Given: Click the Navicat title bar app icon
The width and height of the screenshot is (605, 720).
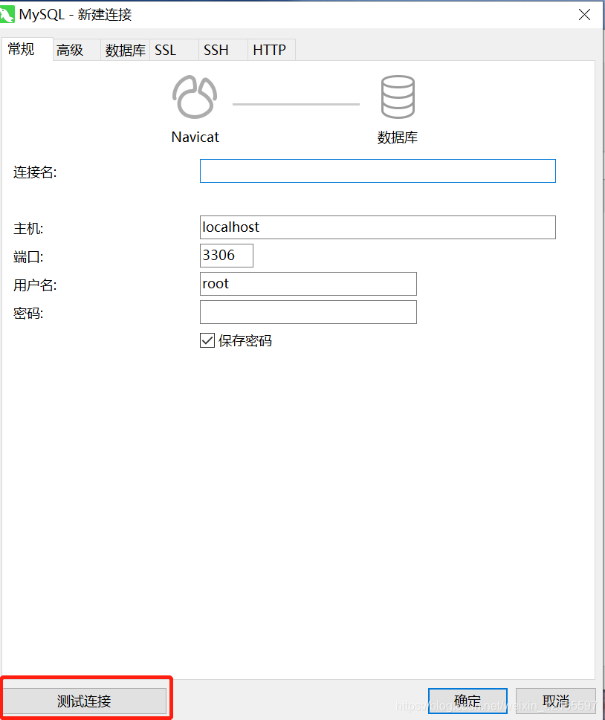Looking at the screenshot, I should coord(7,14).
